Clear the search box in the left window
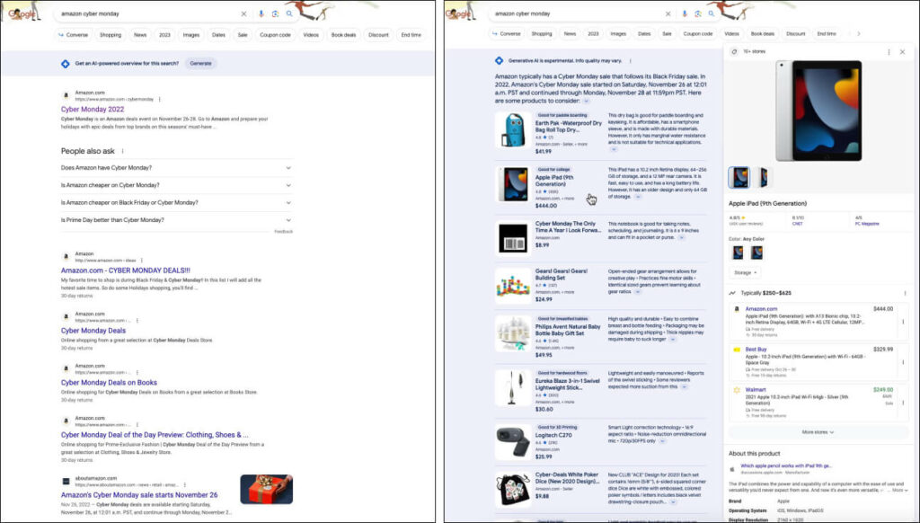This screenshot has height=523, width=920. click(x=244, y=13)
